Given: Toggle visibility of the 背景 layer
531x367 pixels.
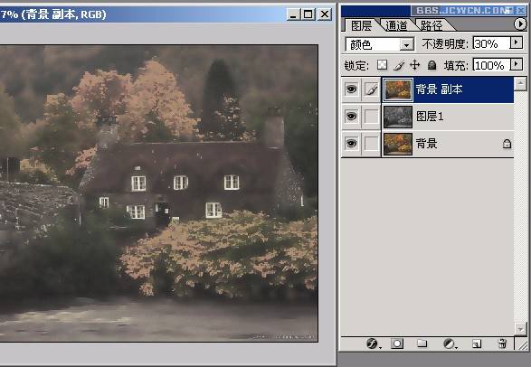Looking at the screenshot, I should [x=351, y=144].
